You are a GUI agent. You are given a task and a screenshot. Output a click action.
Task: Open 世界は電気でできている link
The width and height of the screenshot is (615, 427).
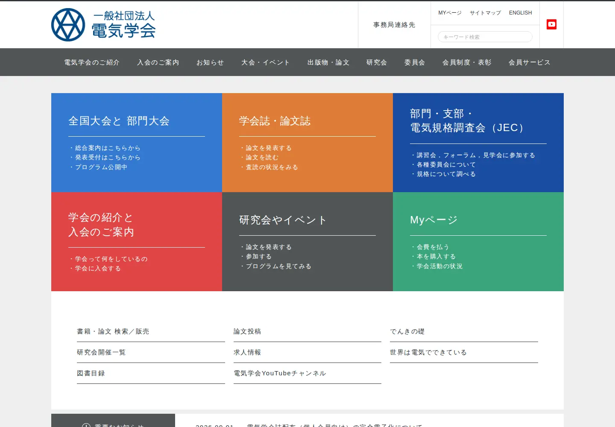[x=464, y=352]
